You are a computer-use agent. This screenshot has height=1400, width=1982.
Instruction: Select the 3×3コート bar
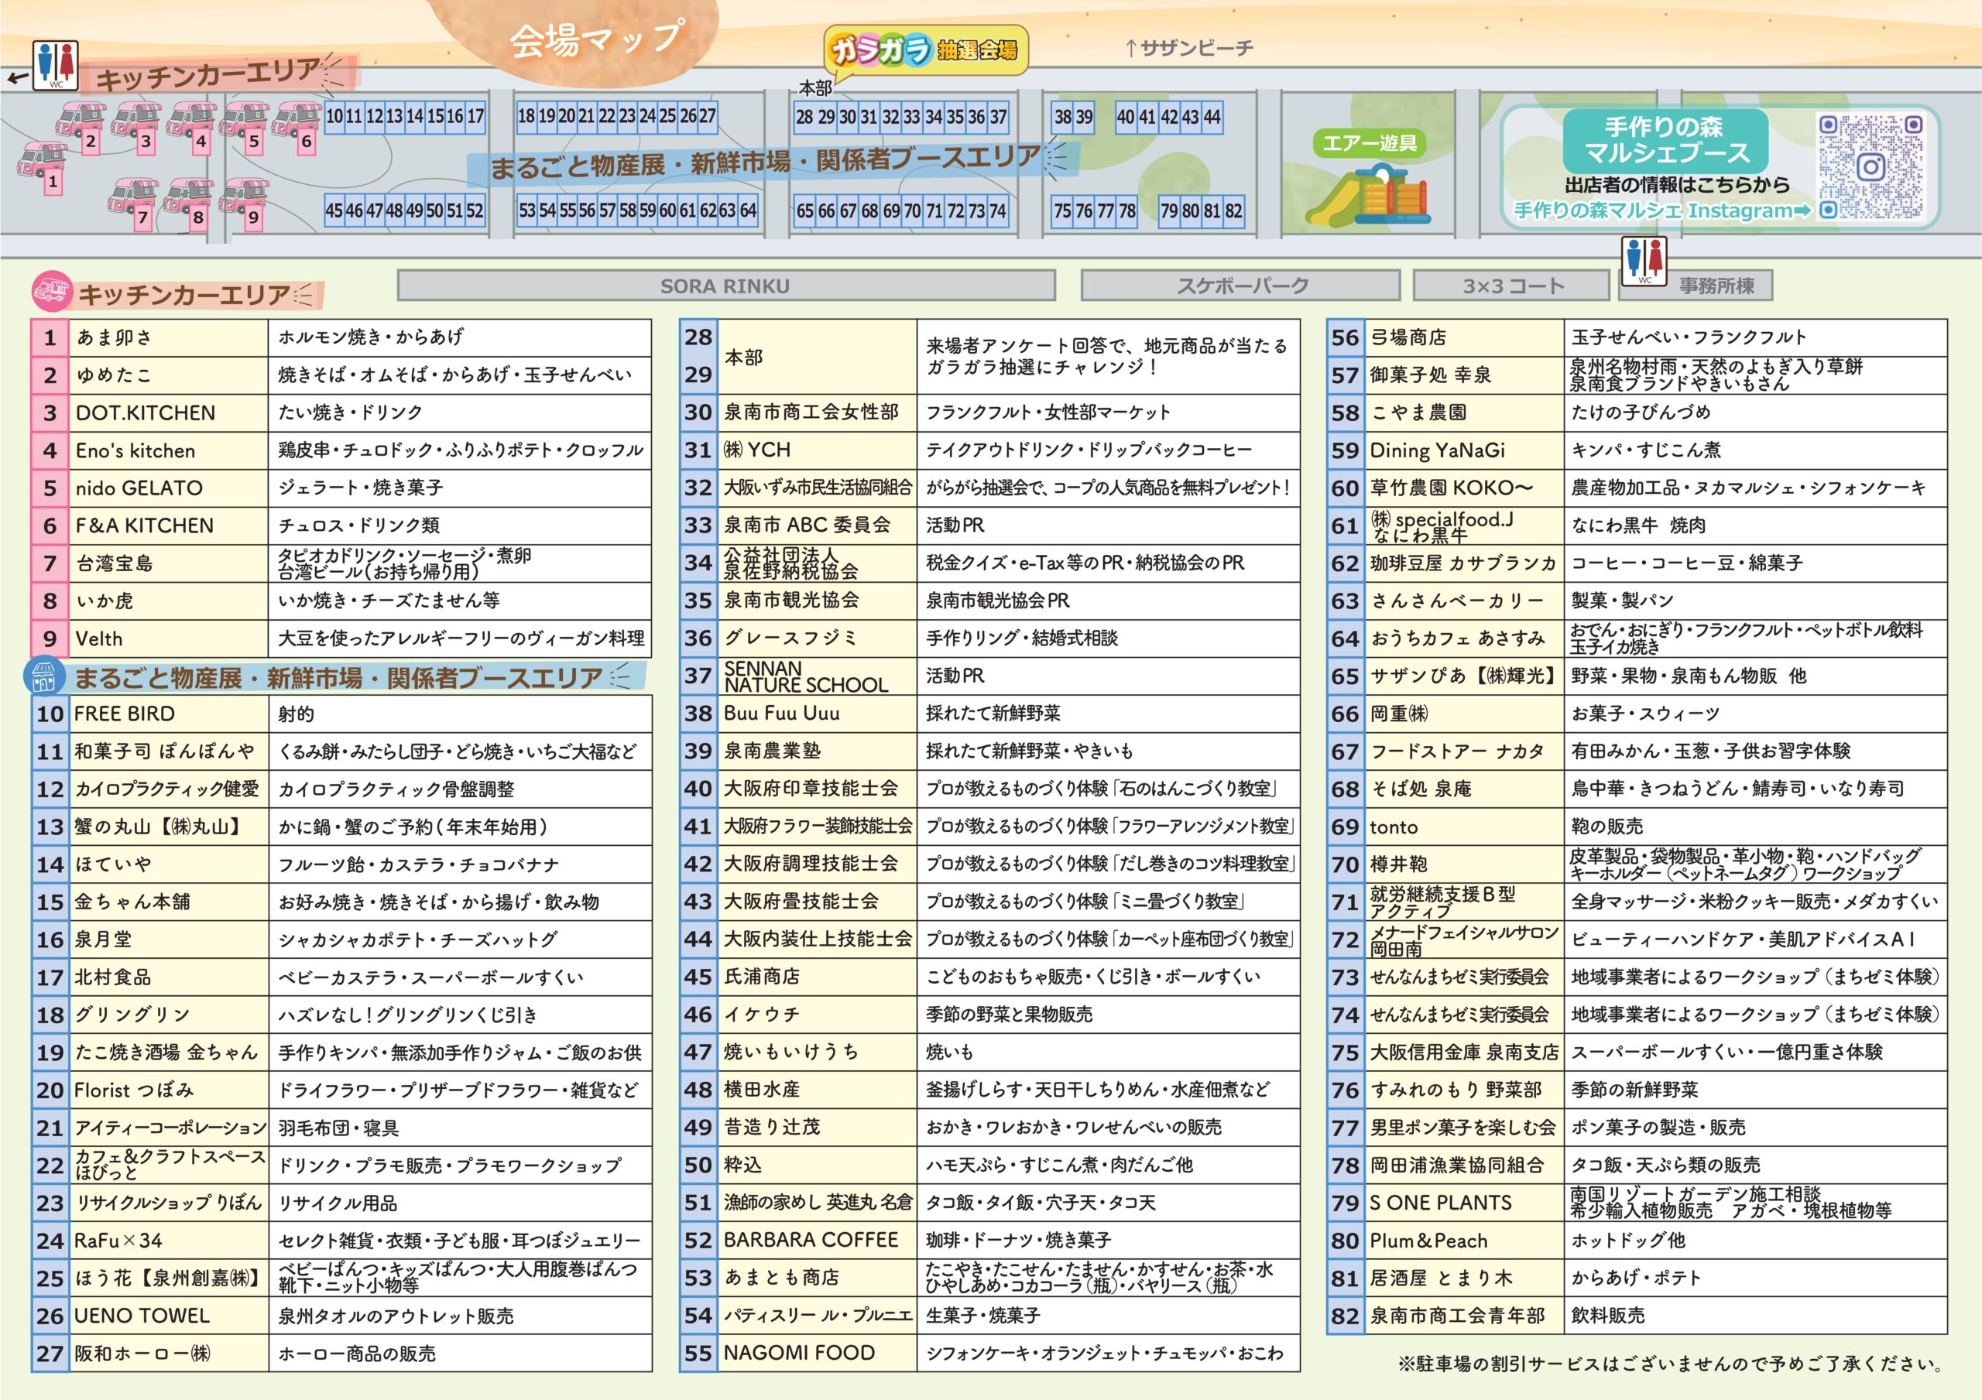(x=1511, y=286)
